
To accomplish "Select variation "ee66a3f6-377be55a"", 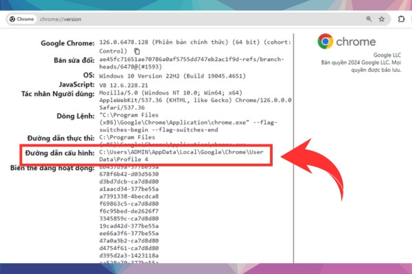I will [x=129, y=234].
